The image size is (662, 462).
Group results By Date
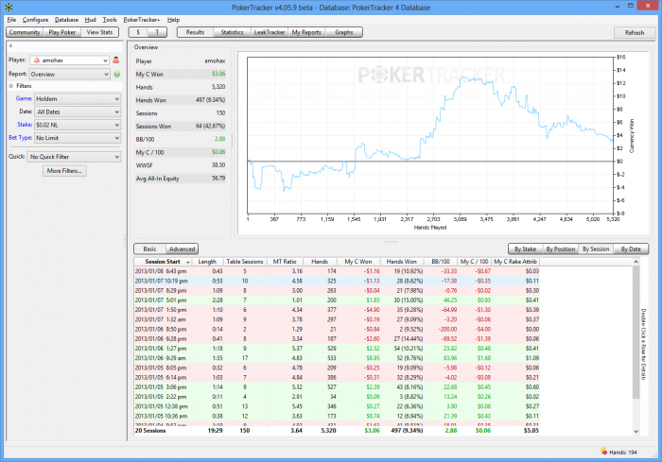point(631,248)
